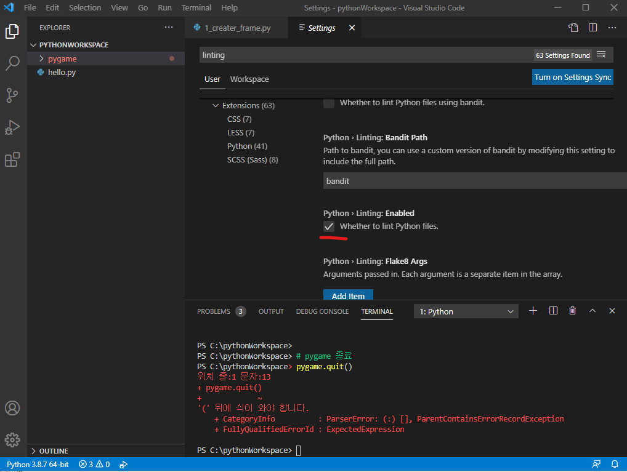
Task: Click the 63 Settings Found badge
Action: (562, 55)
